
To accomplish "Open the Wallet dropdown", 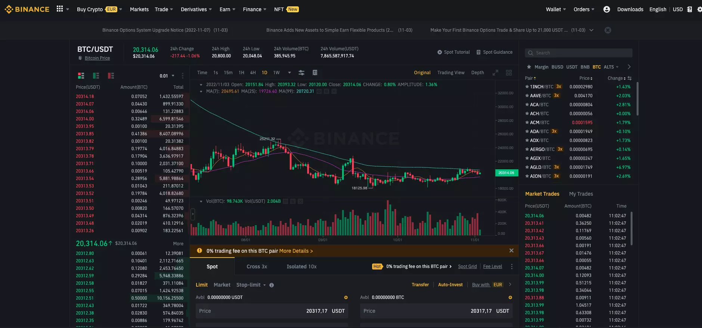I will (x=556, y=9).
